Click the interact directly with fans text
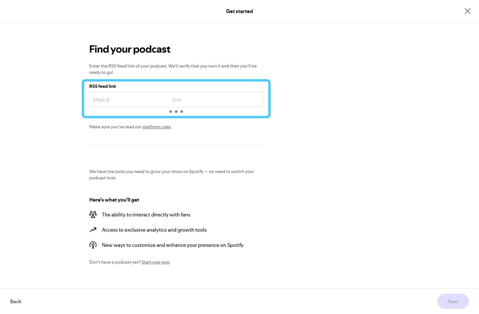Screen dimensions: 479x314 [x=146, y=215]
